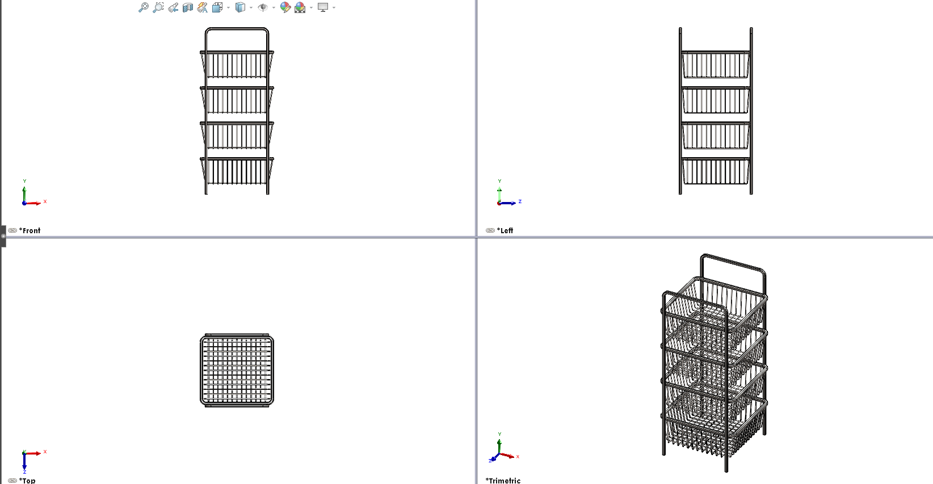Click the Previous View icon
This screenshot has width=933, height=484.
click(x=173, y=7)
